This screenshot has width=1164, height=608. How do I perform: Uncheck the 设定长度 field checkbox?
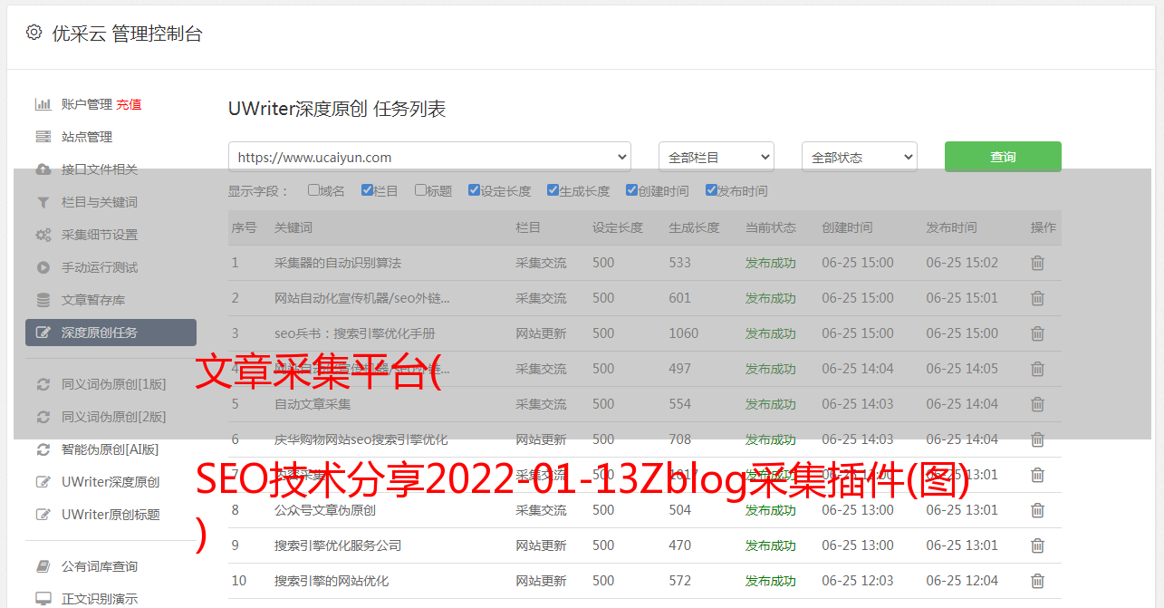click(474, 190)
